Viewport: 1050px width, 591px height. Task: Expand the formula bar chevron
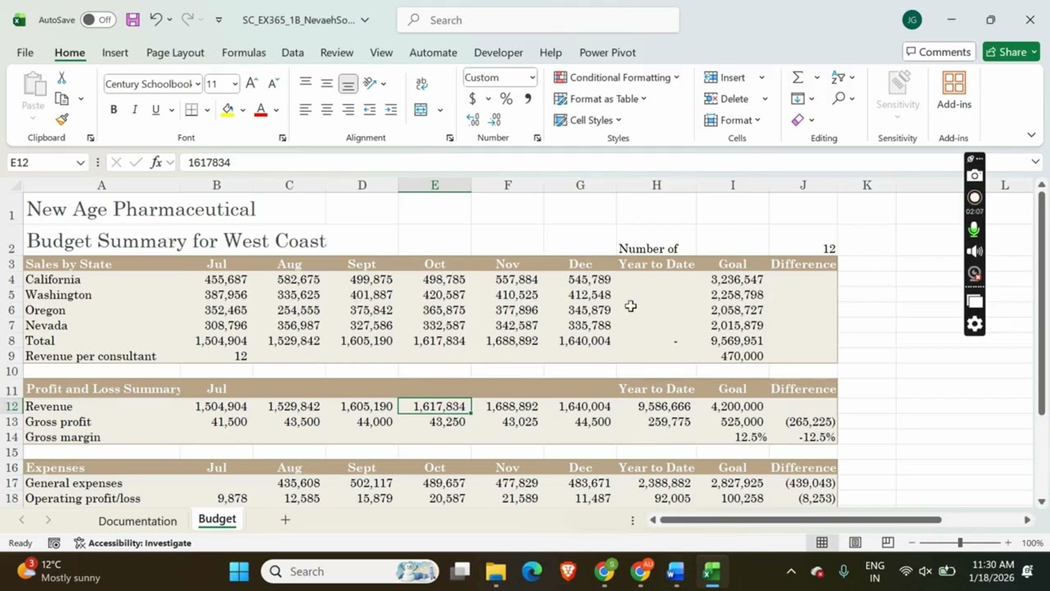pyautogui.click(x=1035, y=162)
